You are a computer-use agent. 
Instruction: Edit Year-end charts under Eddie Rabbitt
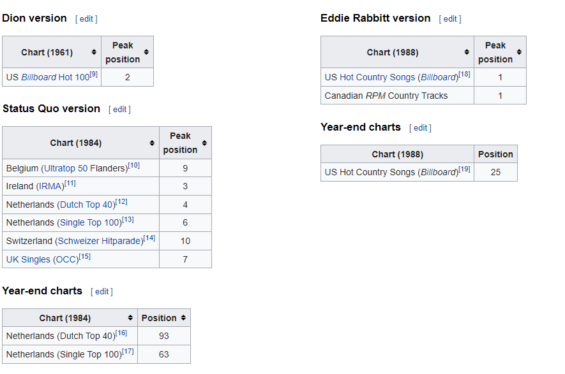pyautogui.click(x=420, y=128)
